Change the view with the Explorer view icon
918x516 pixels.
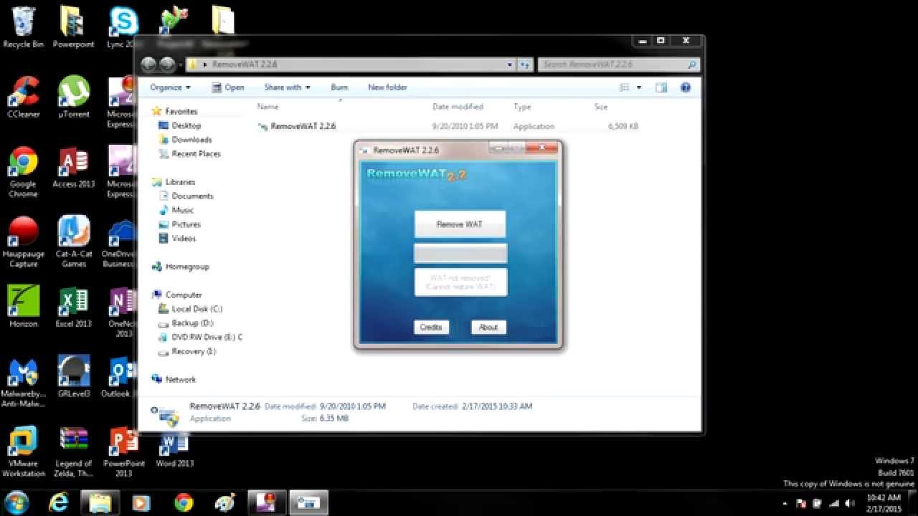pos(624,87)
